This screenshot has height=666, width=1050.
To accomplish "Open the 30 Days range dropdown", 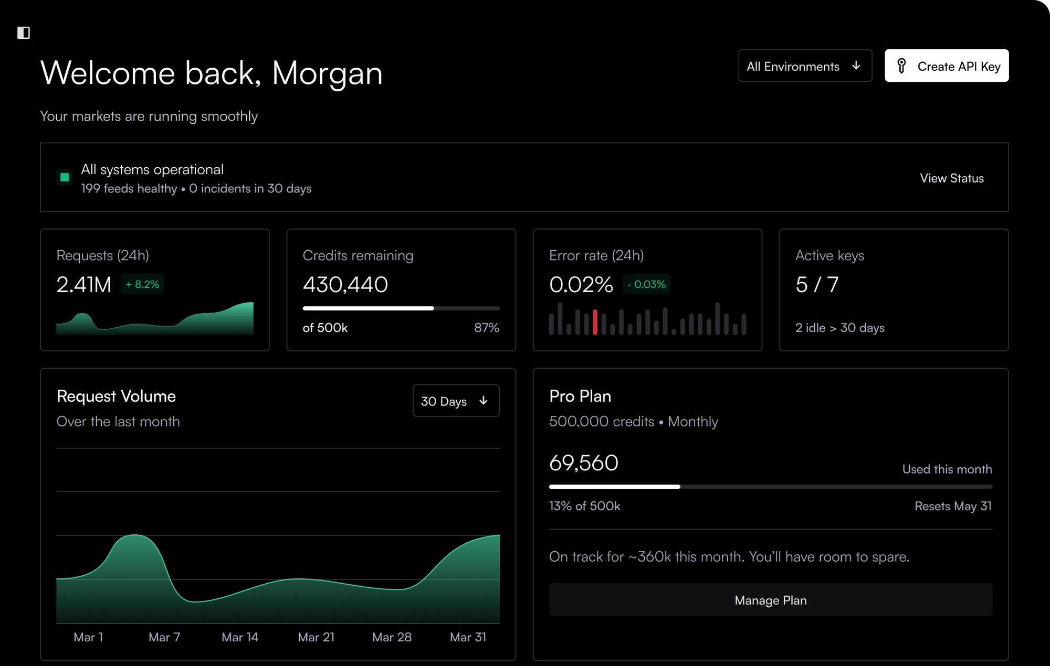I will click(456, 401).
